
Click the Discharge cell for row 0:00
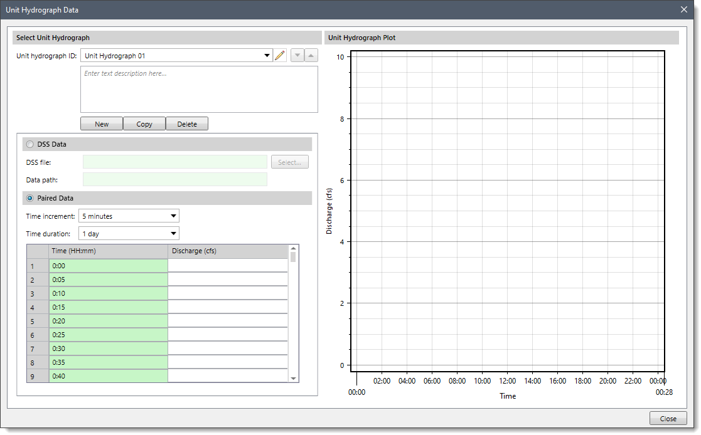228,265
